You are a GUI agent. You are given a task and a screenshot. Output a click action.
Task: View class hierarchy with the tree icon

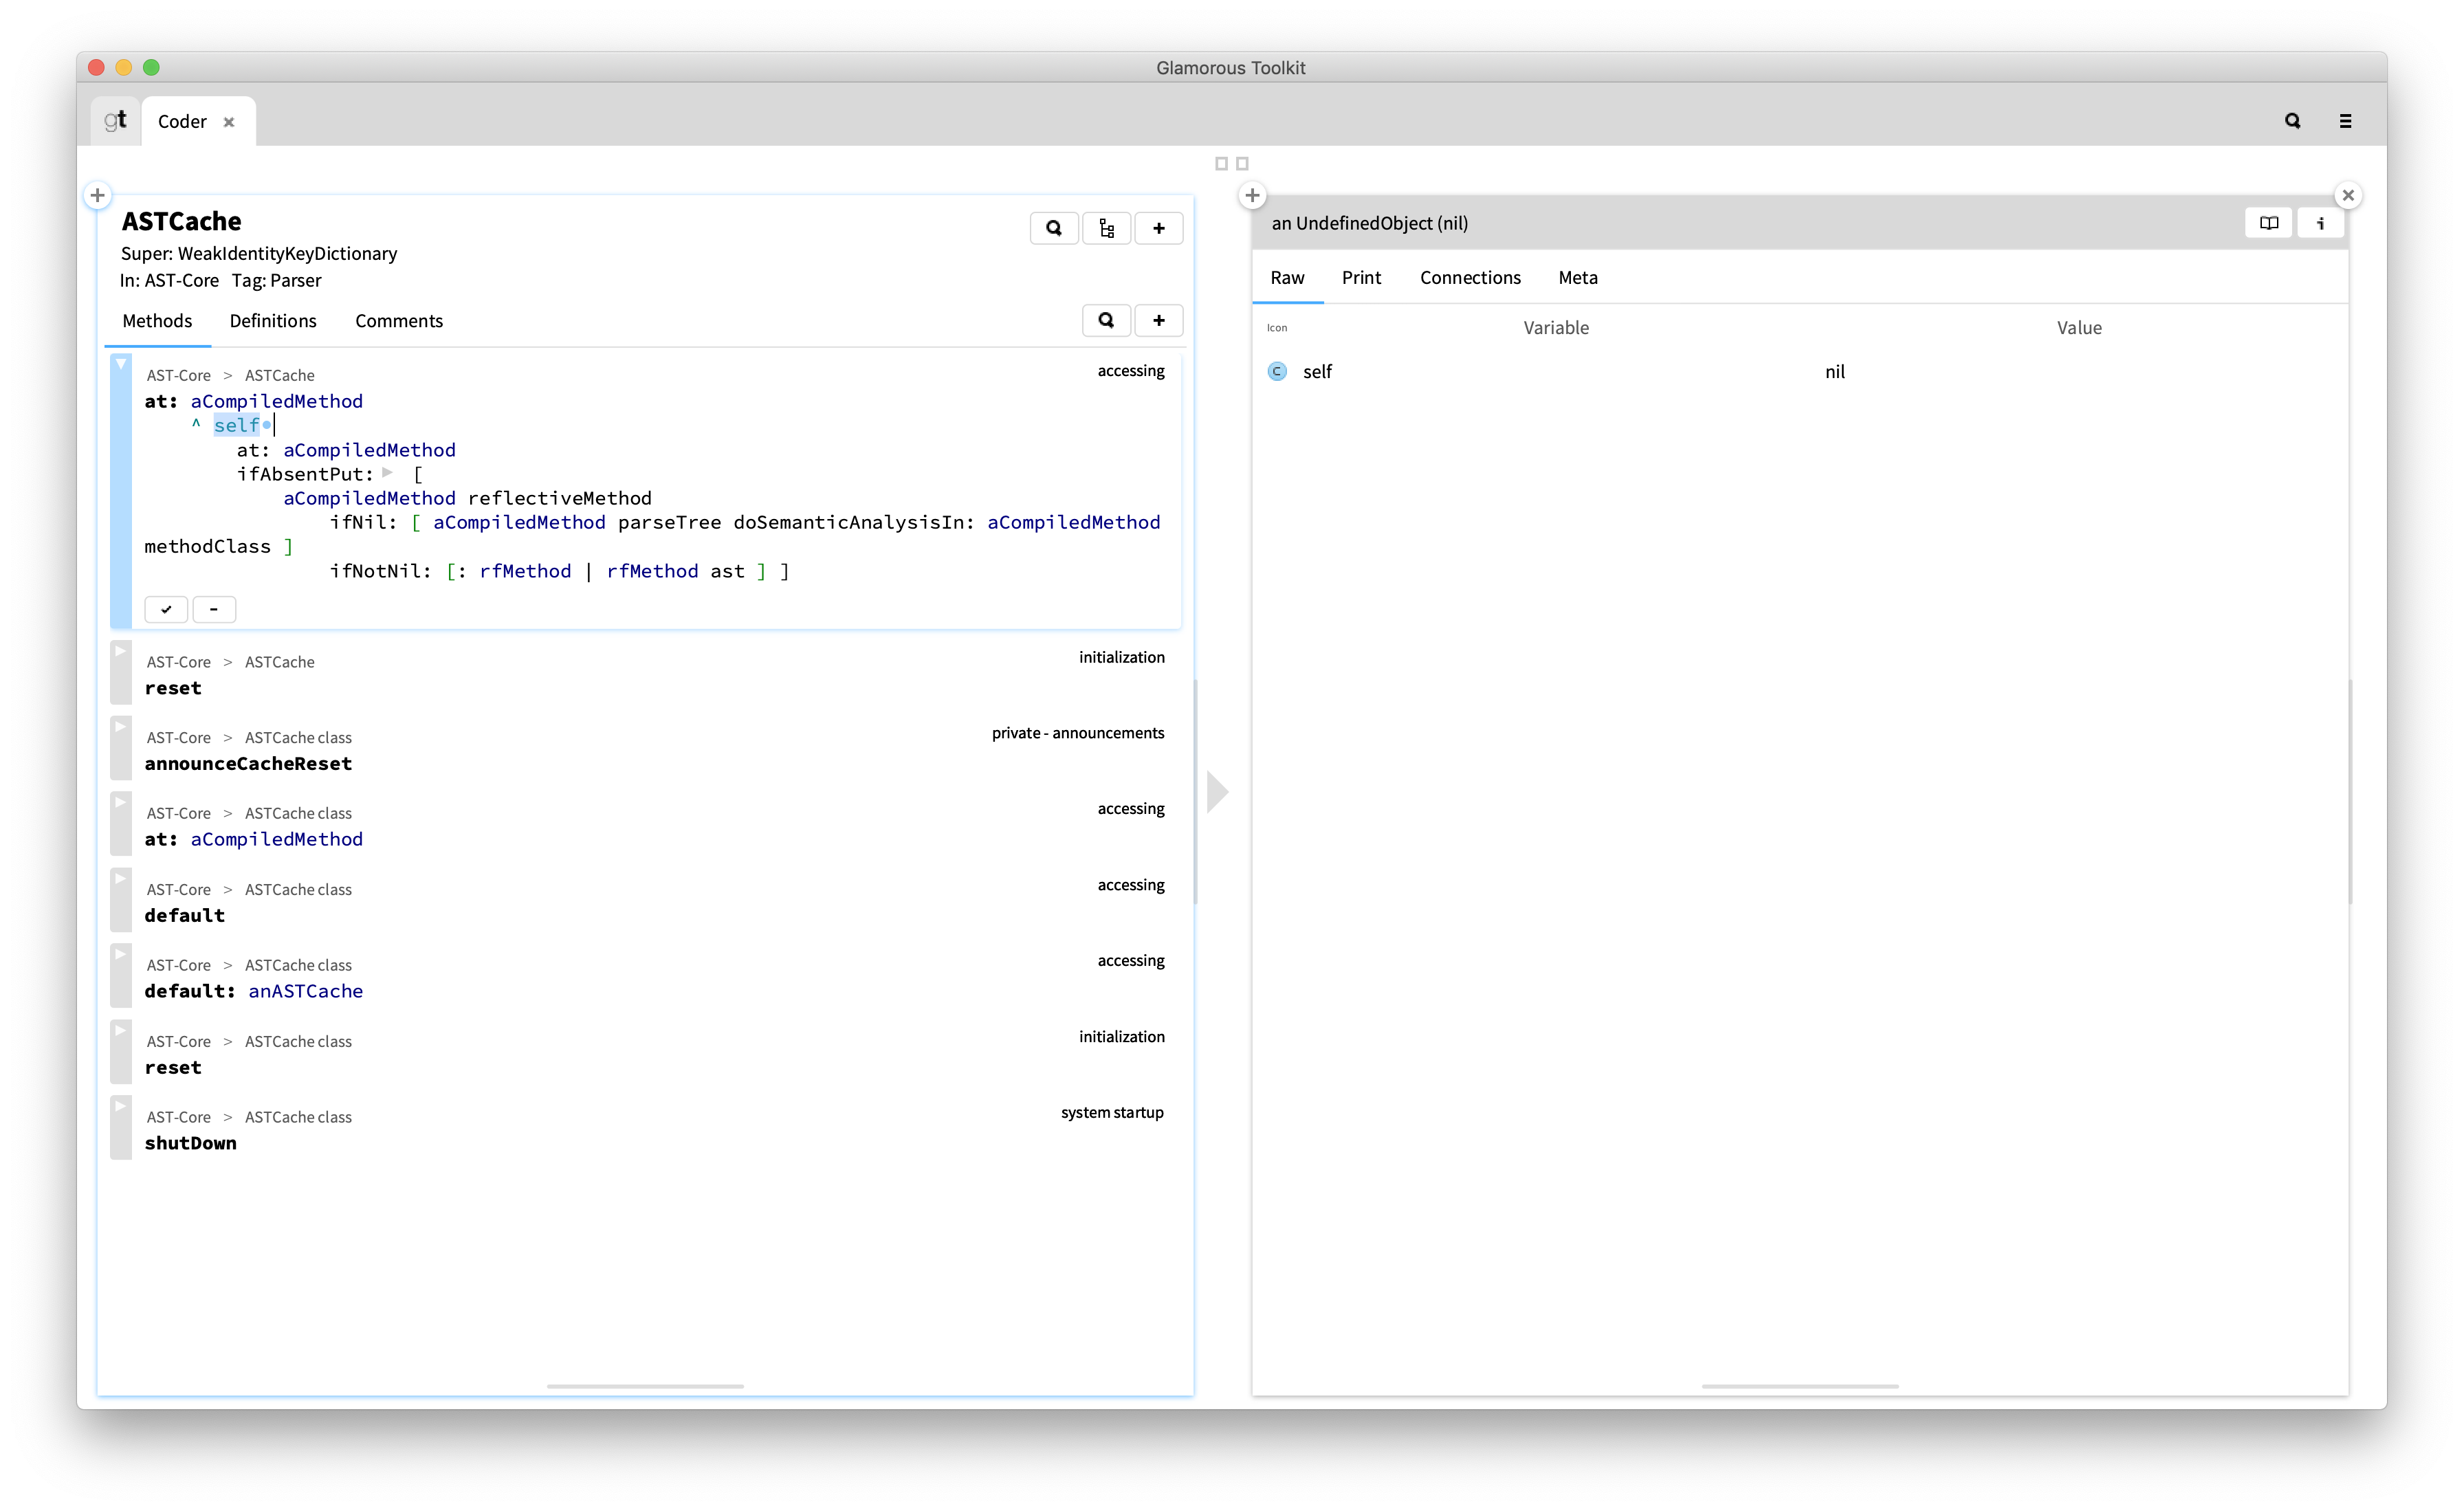click(x=1106, y=227)
